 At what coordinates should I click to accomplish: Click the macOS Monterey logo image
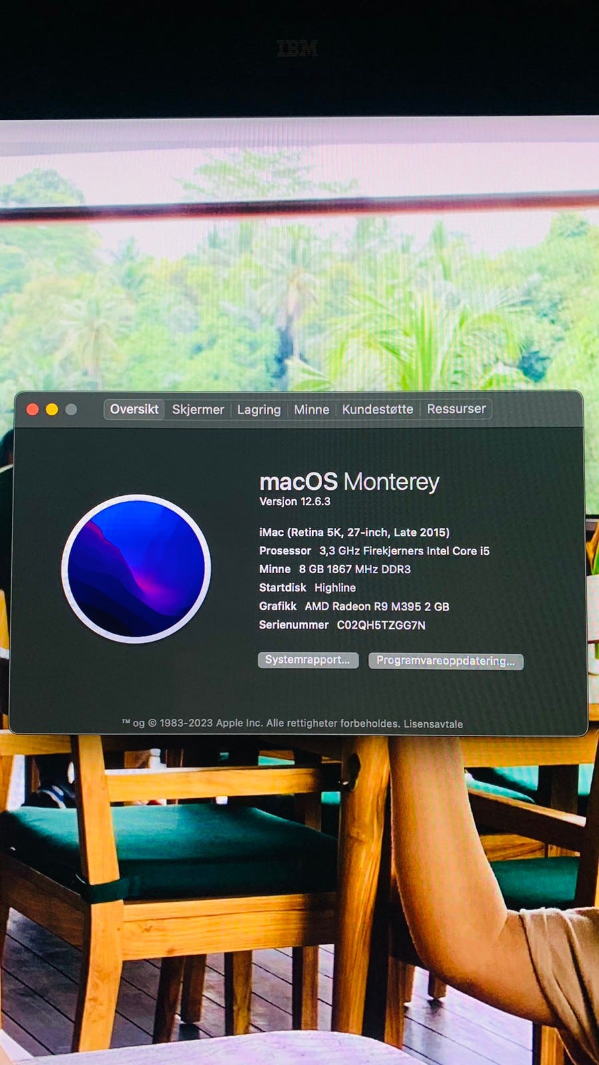136,568
